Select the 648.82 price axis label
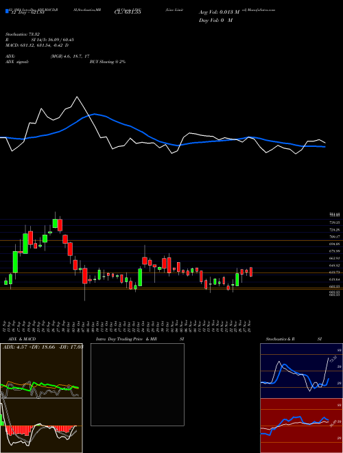This screenshot has height=453, width=343. (x=335, y=266)
